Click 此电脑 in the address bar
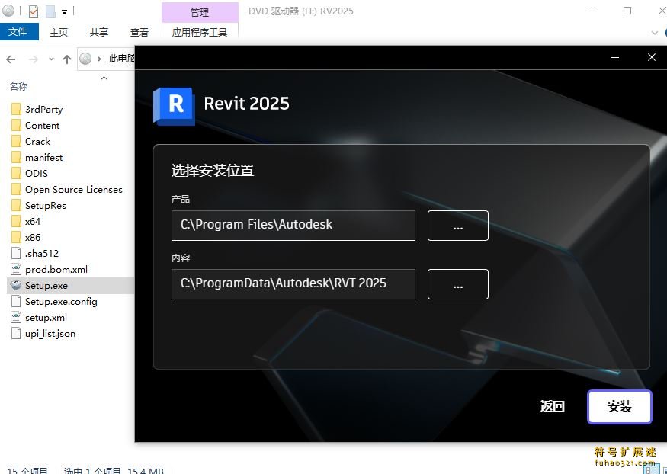This screenshot has width=667, height=474. [x=121, y=59]
